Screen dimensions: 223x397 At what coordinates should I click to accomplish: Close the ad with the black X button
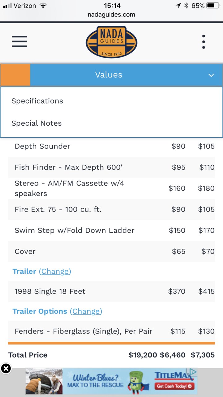tap(6, 368)
